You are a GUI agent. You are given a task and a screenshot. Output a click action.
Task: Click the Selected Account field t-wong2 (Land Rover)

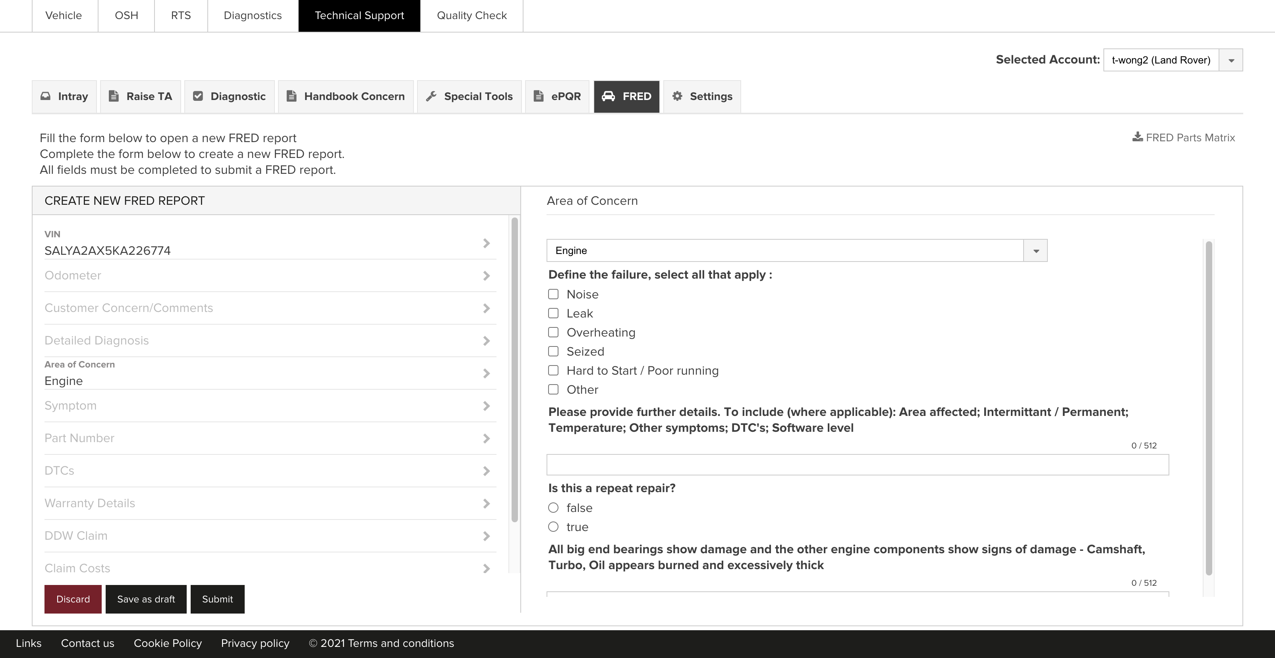[1161, 60]
